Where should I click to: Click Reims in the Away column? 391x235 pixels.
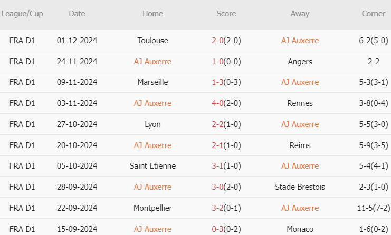300,145
